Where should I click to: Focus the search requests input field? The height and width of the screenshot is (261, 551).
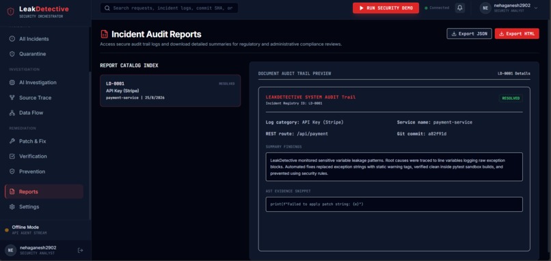tap(169, 8)
